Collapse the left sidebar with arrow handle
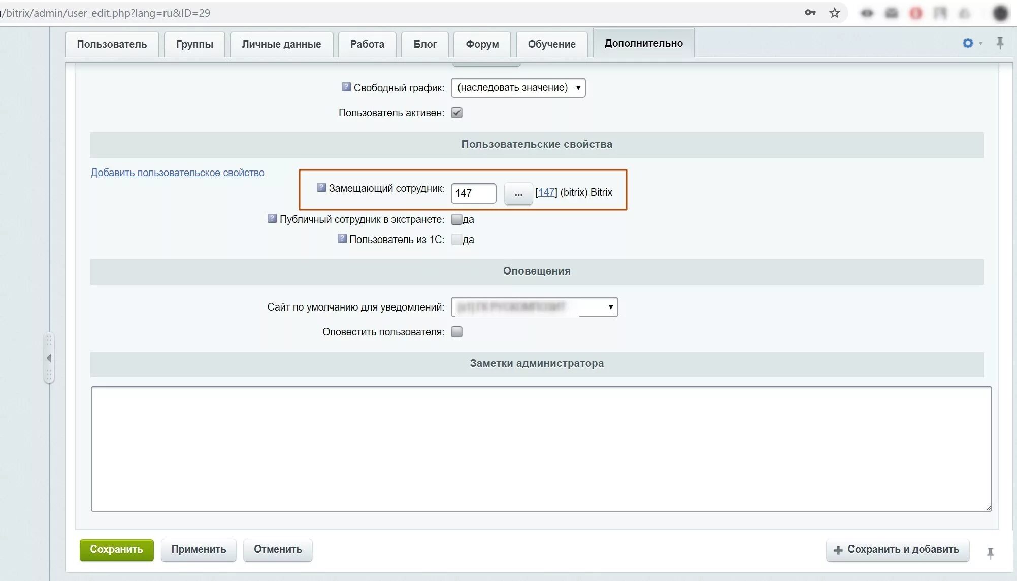This screenshot has height=581, width=1017. [x=49, y=358]
